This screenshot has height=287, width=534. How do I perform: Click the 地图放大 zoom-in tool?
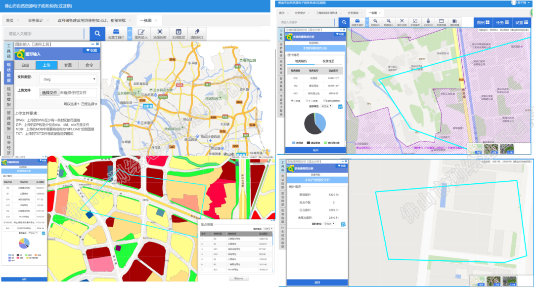[375, 22]
